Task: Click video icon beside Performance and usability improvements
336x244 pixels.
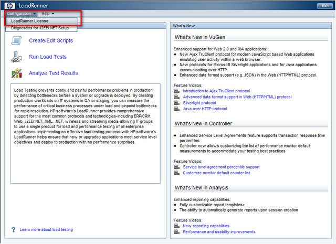Action: [x=176, y=232]
